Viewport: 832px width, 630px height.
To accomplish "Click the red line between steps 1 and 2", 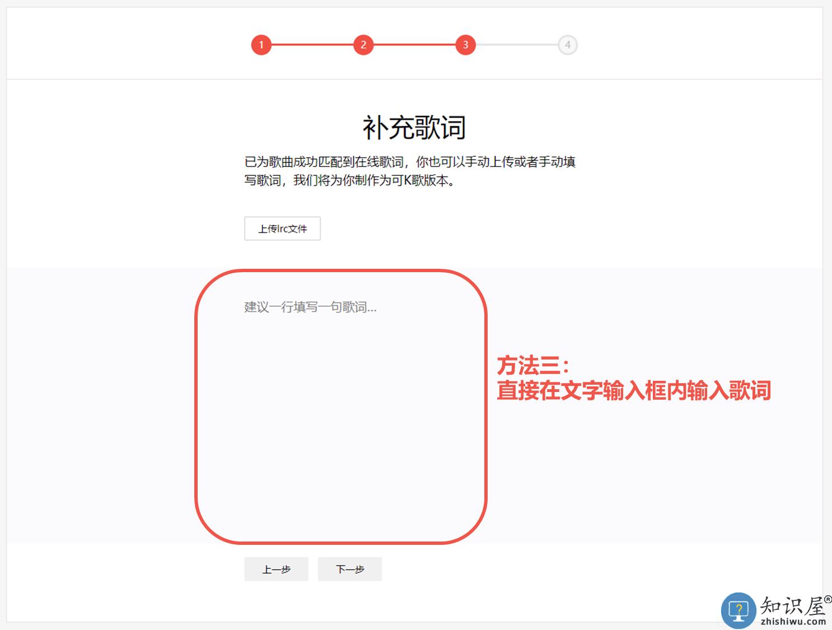I will tap(312, 45).
